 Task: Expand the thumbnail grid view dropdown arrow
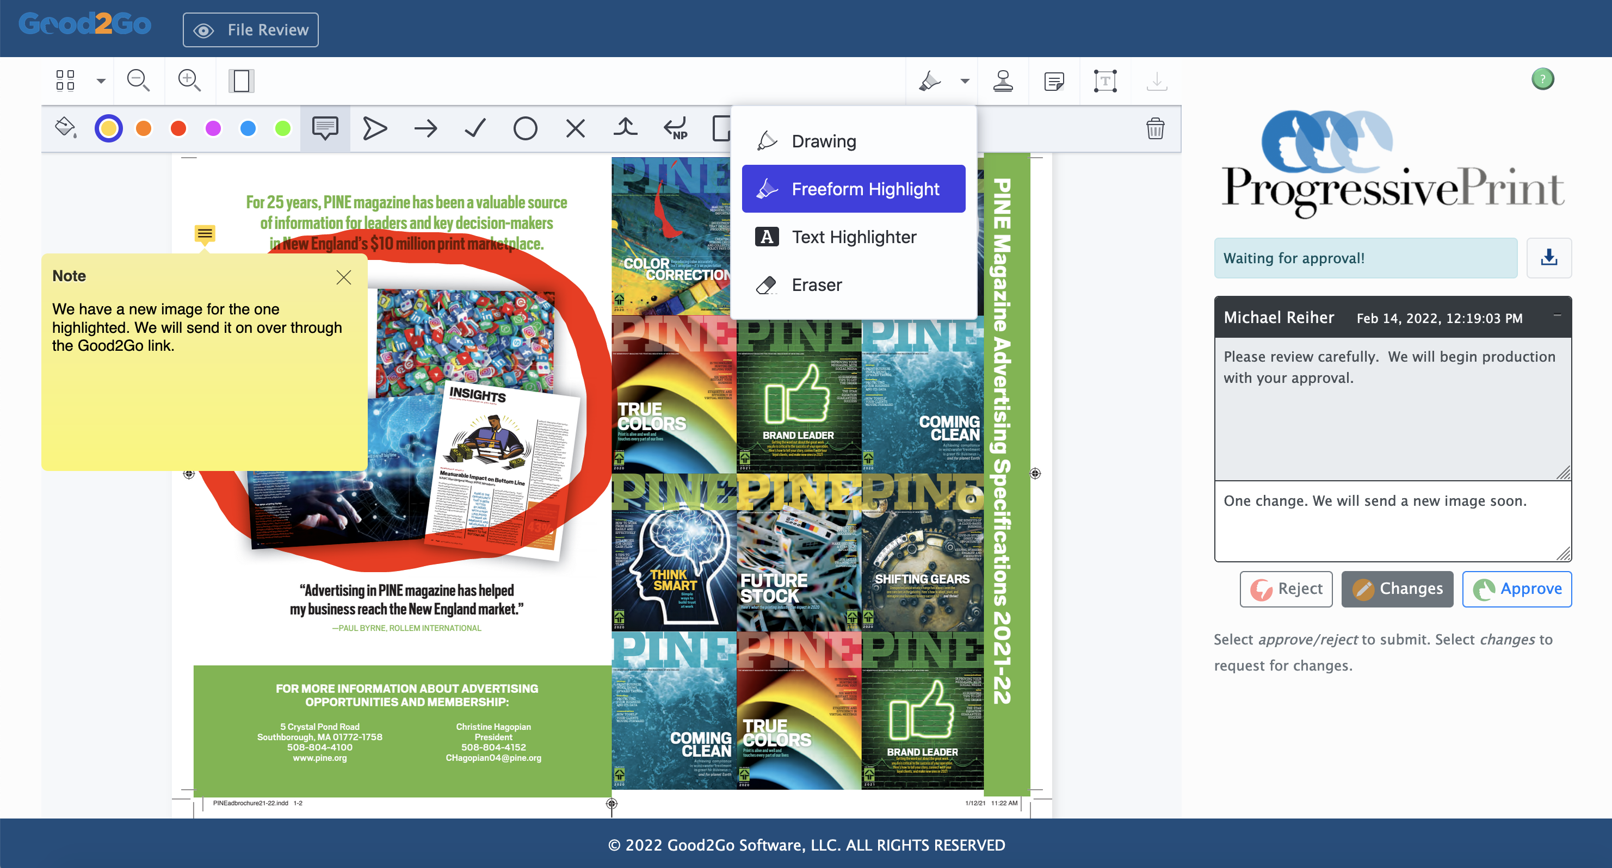(x=101, y=81)
